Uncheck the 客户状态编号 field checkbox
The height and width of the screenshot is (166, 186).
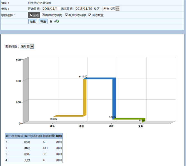pos(43,15)
